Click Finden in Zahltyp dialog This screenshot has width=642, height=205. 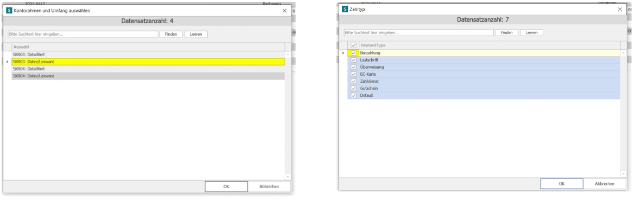coord(506,32)
